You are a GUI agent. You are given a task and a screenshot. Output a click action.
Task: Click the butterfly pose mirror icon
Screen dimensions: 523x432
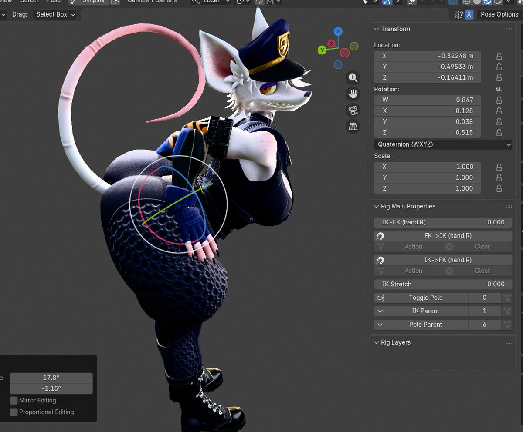pyautogui.click(x=458, y=14)
